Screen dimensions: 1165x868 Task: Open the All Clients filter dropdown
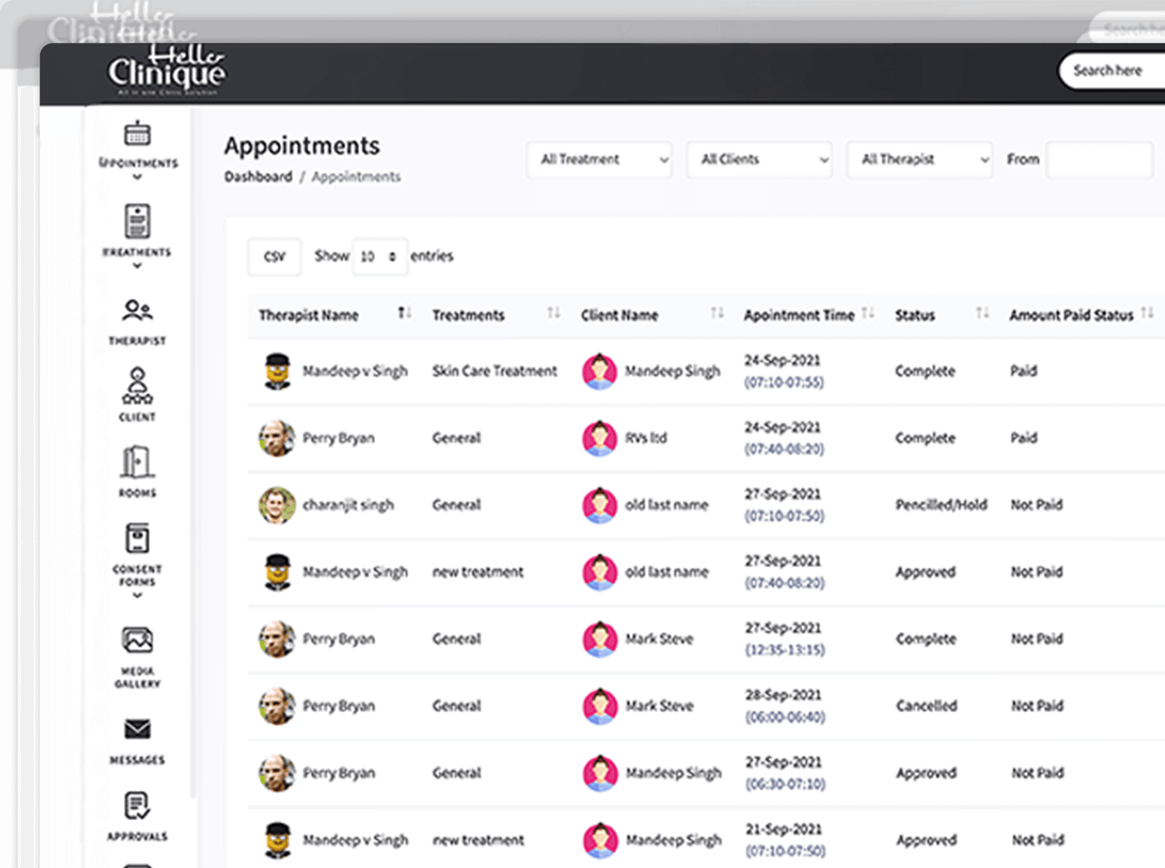759,160
